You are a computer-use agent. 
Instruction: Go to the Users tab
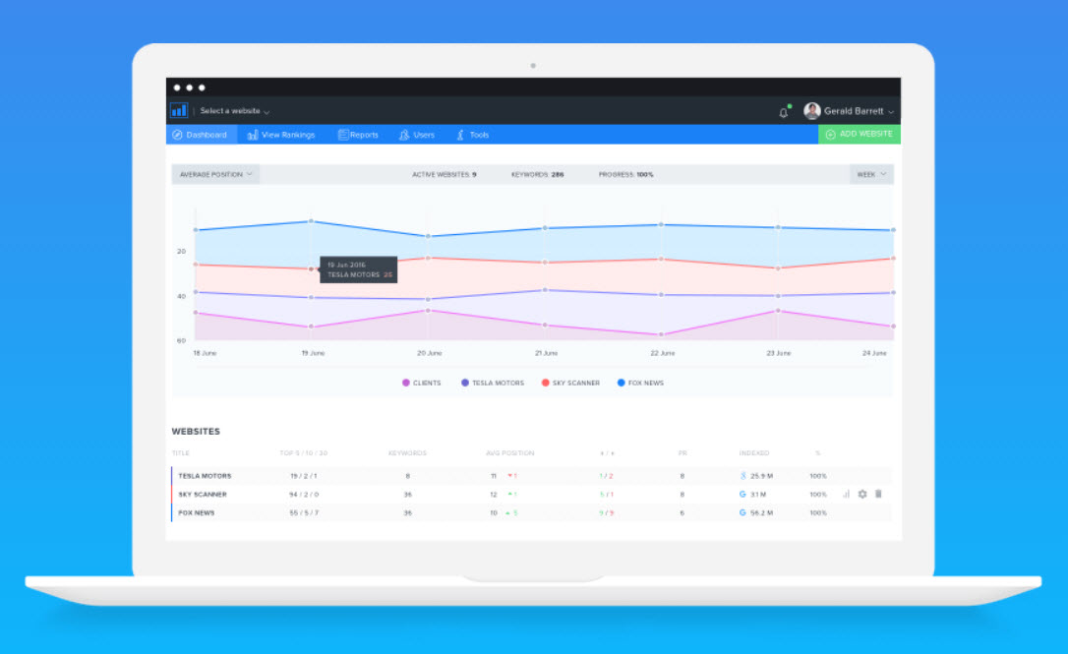click(417, 135)
